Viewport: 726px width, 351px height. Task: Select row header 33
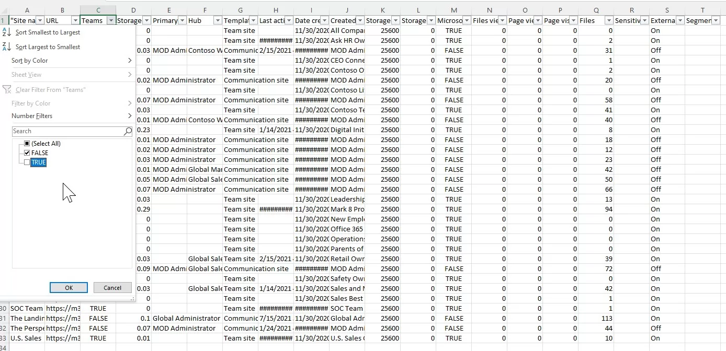click(4, 338)
